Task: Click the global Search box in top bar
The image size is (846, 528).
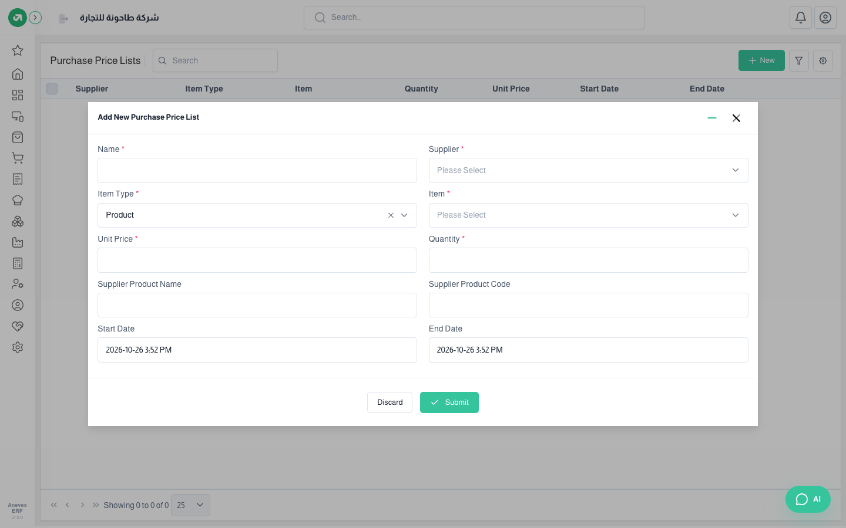Action: click(474, 18)
